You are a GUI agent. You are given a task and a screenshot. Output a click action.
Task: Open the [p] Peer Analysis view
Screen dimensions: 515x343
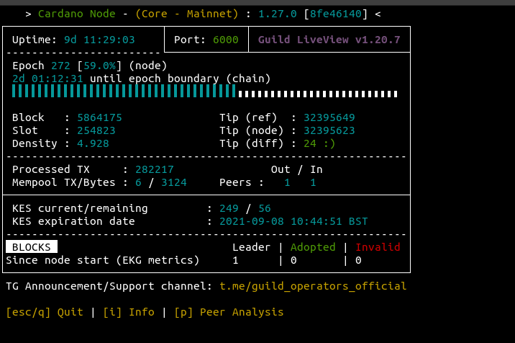click(x=229, y=312)
